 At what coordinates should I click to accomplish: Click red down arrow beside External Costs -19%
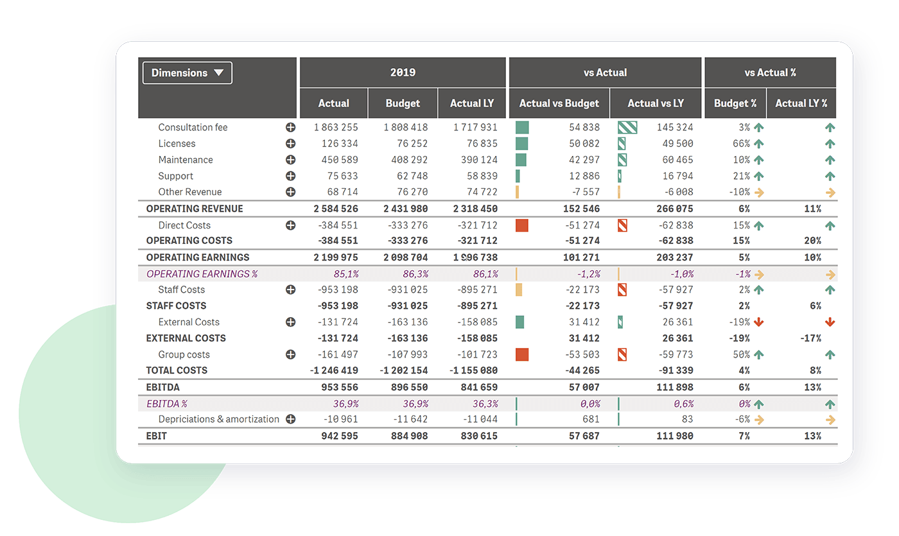759,322
